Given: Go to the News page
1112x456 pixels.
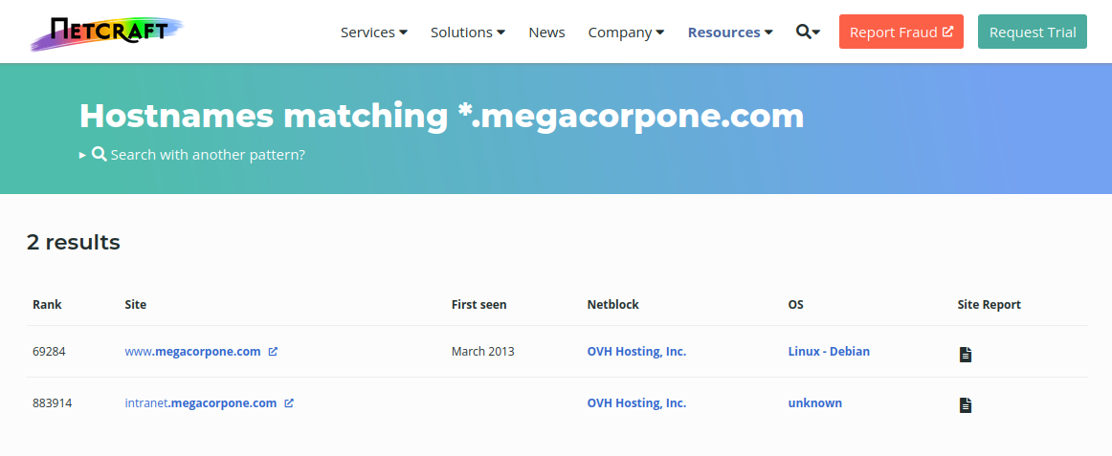Looking at the screenshot, I should click(546, 33).
